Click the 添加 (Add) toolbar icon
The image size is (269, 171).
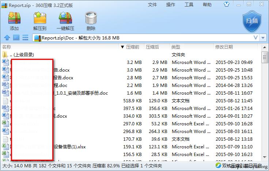click(x=14, y=18)
